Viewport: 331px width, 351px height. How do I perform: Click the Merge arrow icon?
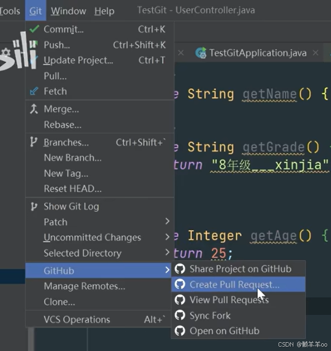34,109
